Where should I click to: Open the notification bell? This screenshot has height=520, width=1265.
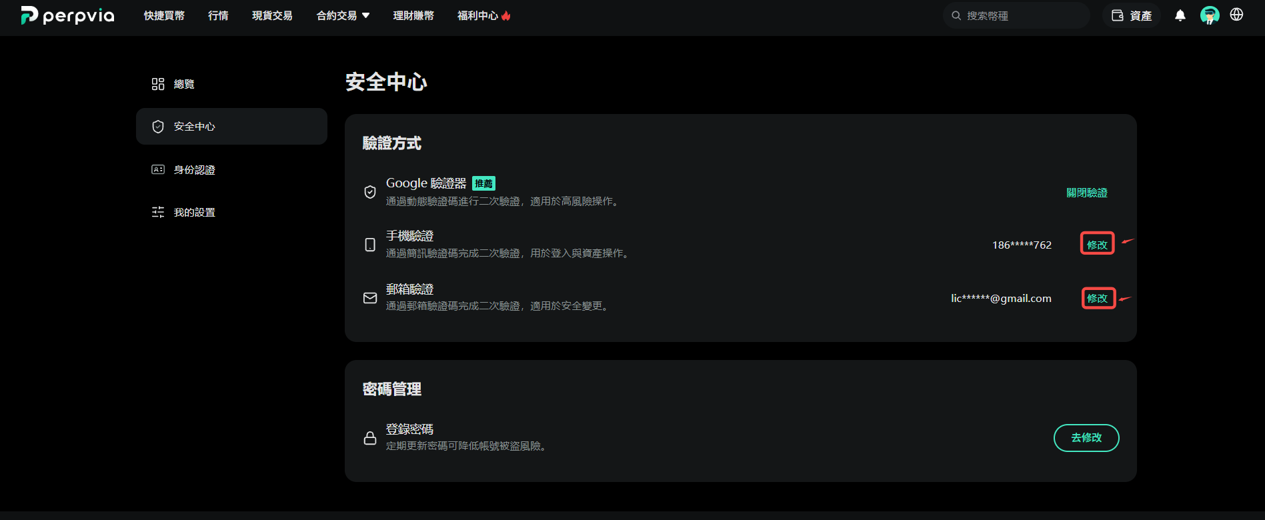(1180, 15)
